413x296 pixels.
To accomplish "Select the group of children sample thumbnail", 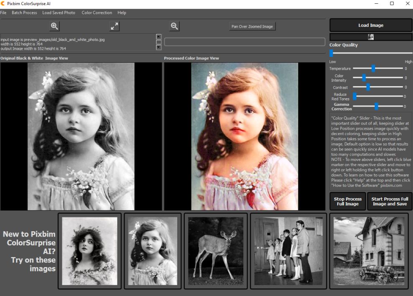I will [x=288, y=251].
